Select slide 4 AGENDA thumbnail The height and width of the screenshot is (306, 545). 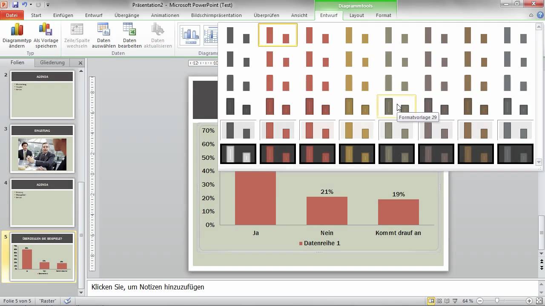[42, 203]
